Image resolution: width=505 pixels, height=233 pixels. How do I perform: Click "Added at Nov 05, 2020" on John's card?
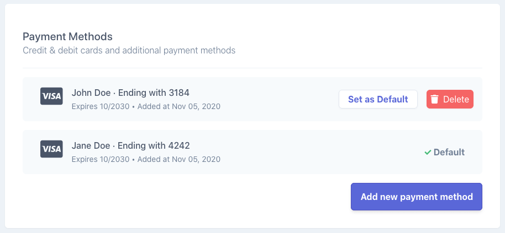178,106
